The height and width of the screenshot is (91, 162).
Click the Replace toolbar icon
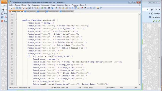pos(52,8)
